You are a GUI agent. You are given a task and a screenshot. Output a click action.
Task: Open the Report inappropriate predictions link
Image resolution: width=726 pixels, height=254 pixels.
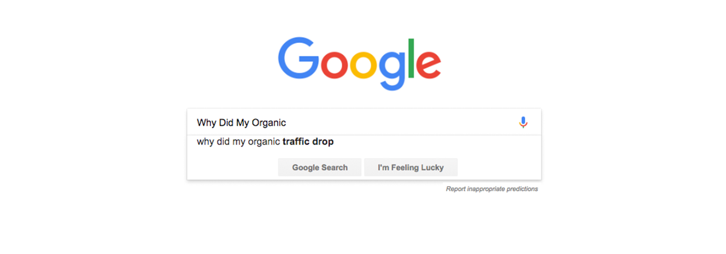(x=492, y=189)
